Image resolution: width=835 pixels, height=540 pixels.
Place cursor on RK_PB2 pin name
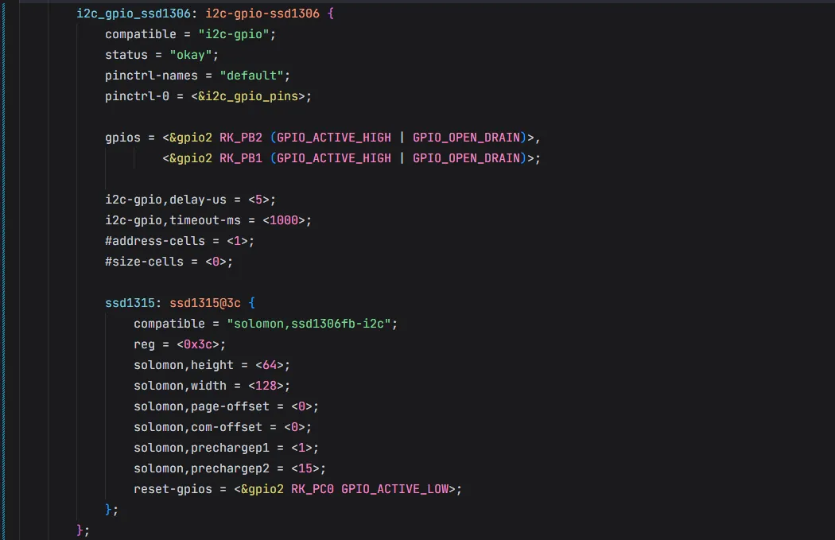click(x=241, y=138)
